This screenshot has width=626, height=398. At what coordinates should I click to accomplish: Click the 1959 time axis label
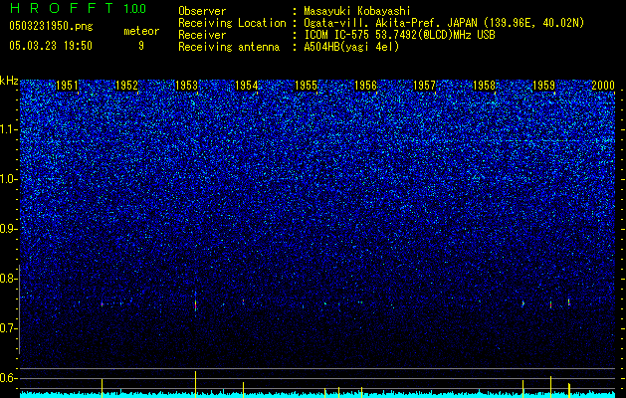[543, 86]
